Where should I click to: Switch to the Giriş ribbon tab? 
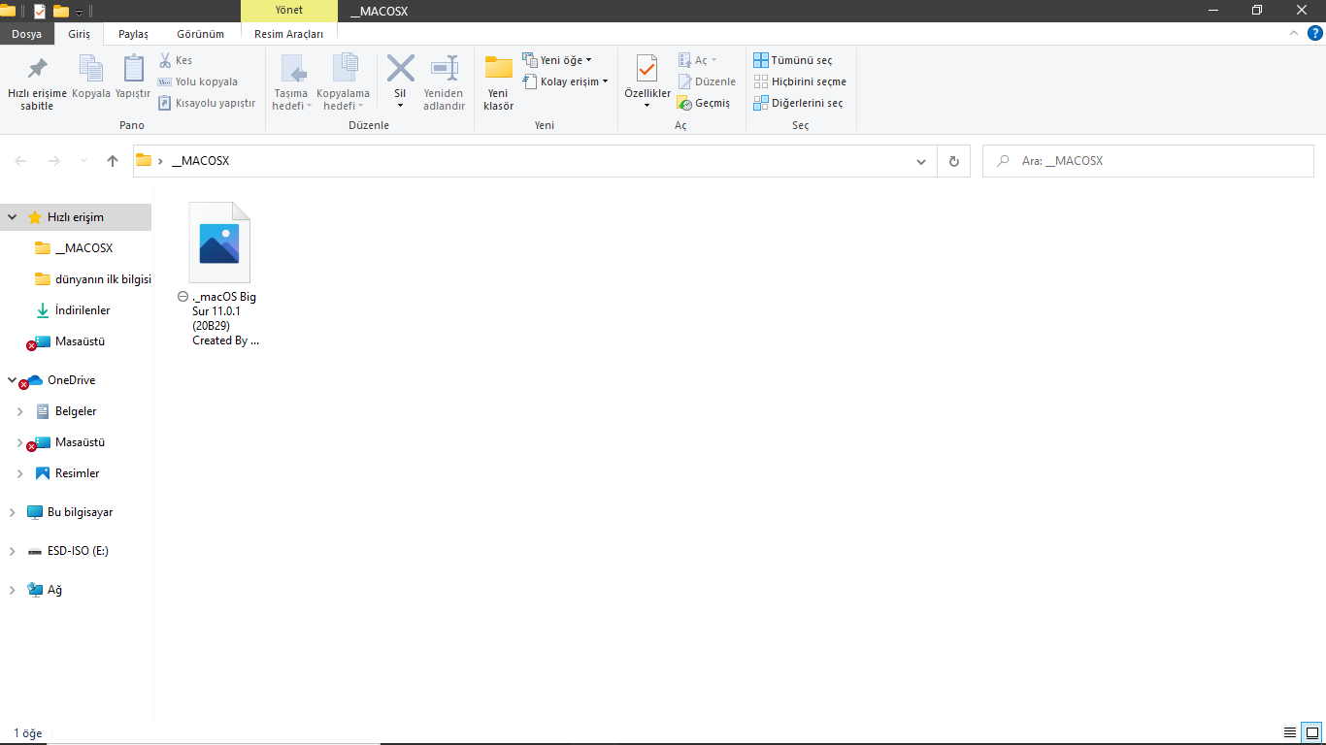79,34
